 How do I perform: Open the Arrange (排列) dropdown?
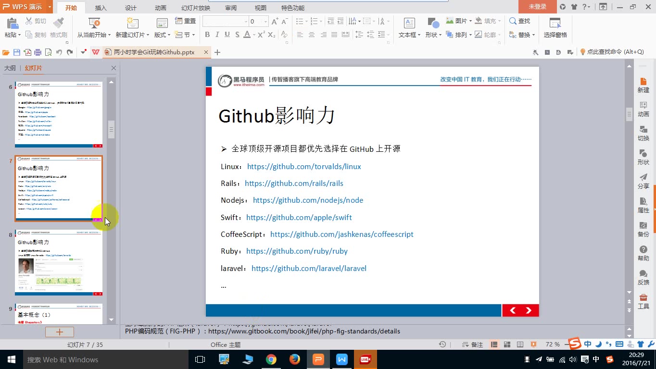tap(470, 35)
